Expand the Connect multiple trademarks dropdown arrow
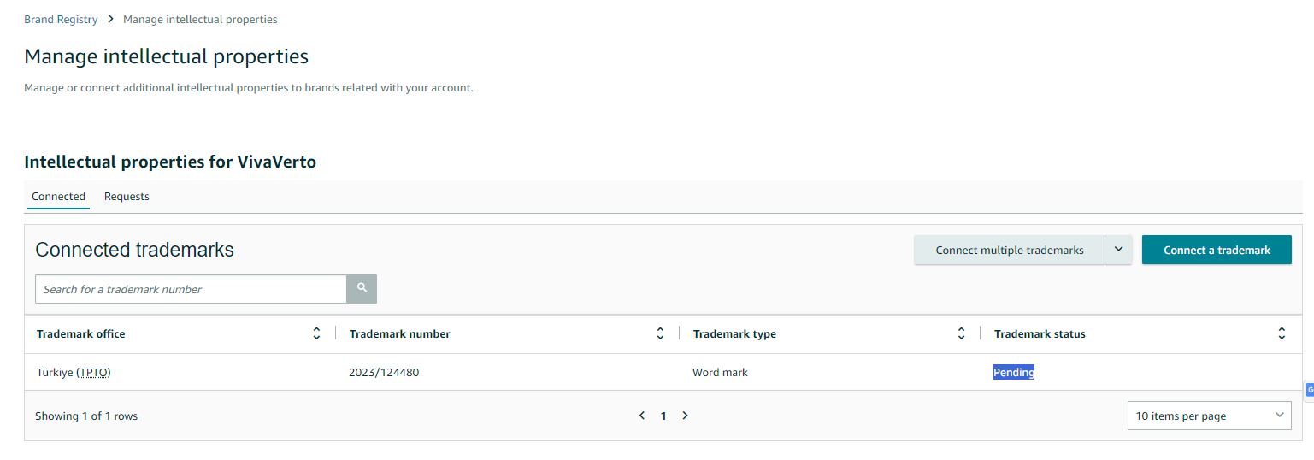Image resolution: width=1314 pixels, height=460 pixels. [x=1118, y=250]
